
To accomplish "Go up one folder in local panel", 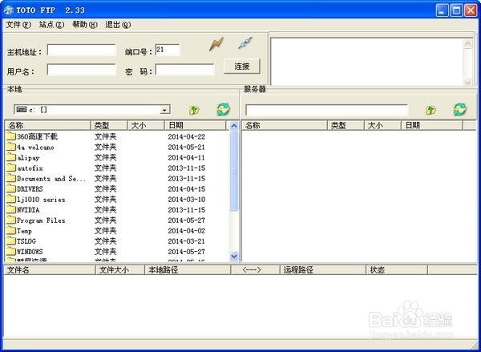I will 194,110.
